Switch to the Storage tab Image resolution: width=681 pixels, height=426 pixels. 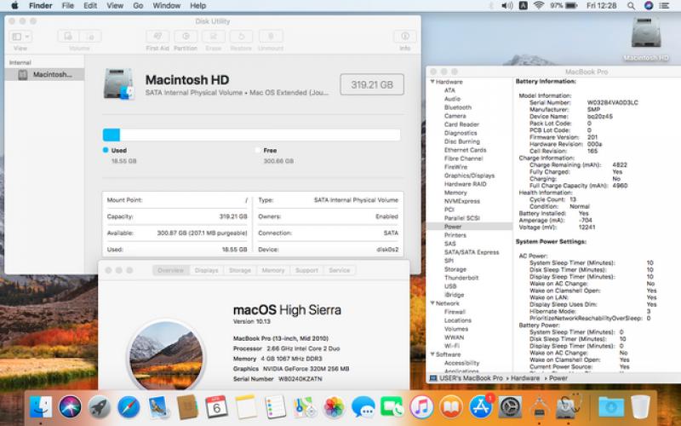pos(240,270)
